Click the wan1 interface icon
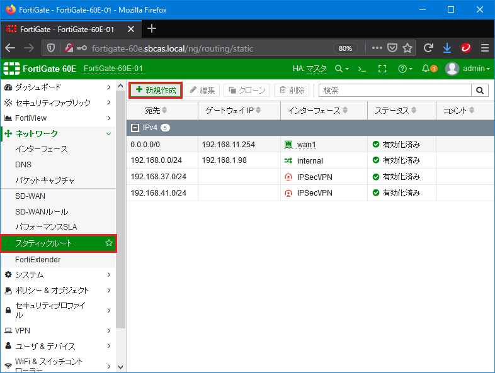This screenshot has height=373, width=495. coord(288,145)
